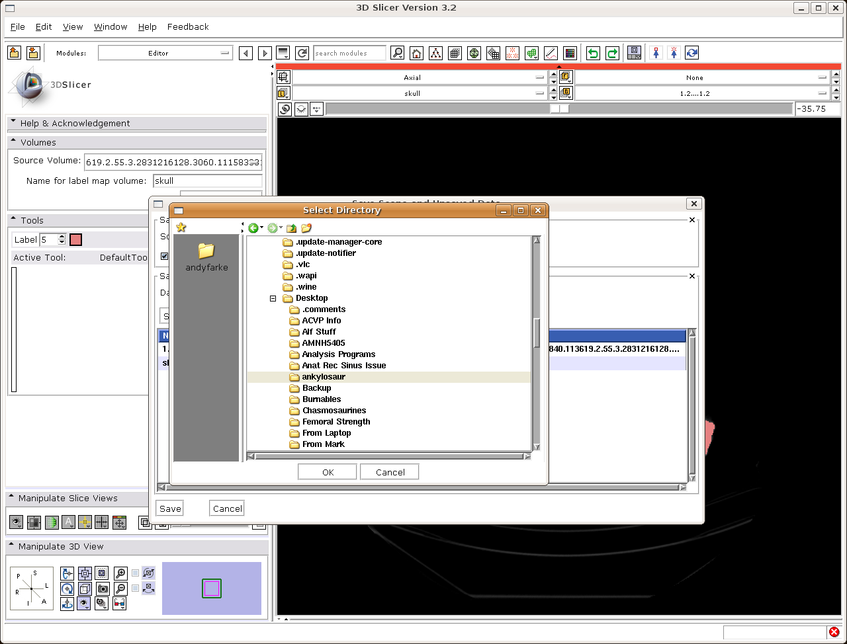
Task: Open the Edit menu
Action: point(44,26)
